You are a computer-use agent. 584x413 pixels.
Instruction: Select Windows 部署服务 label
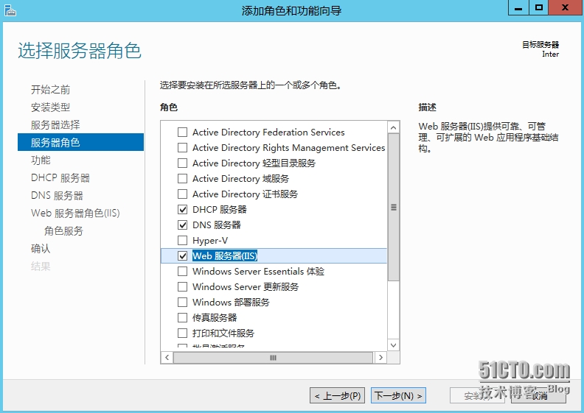(231, 303)
